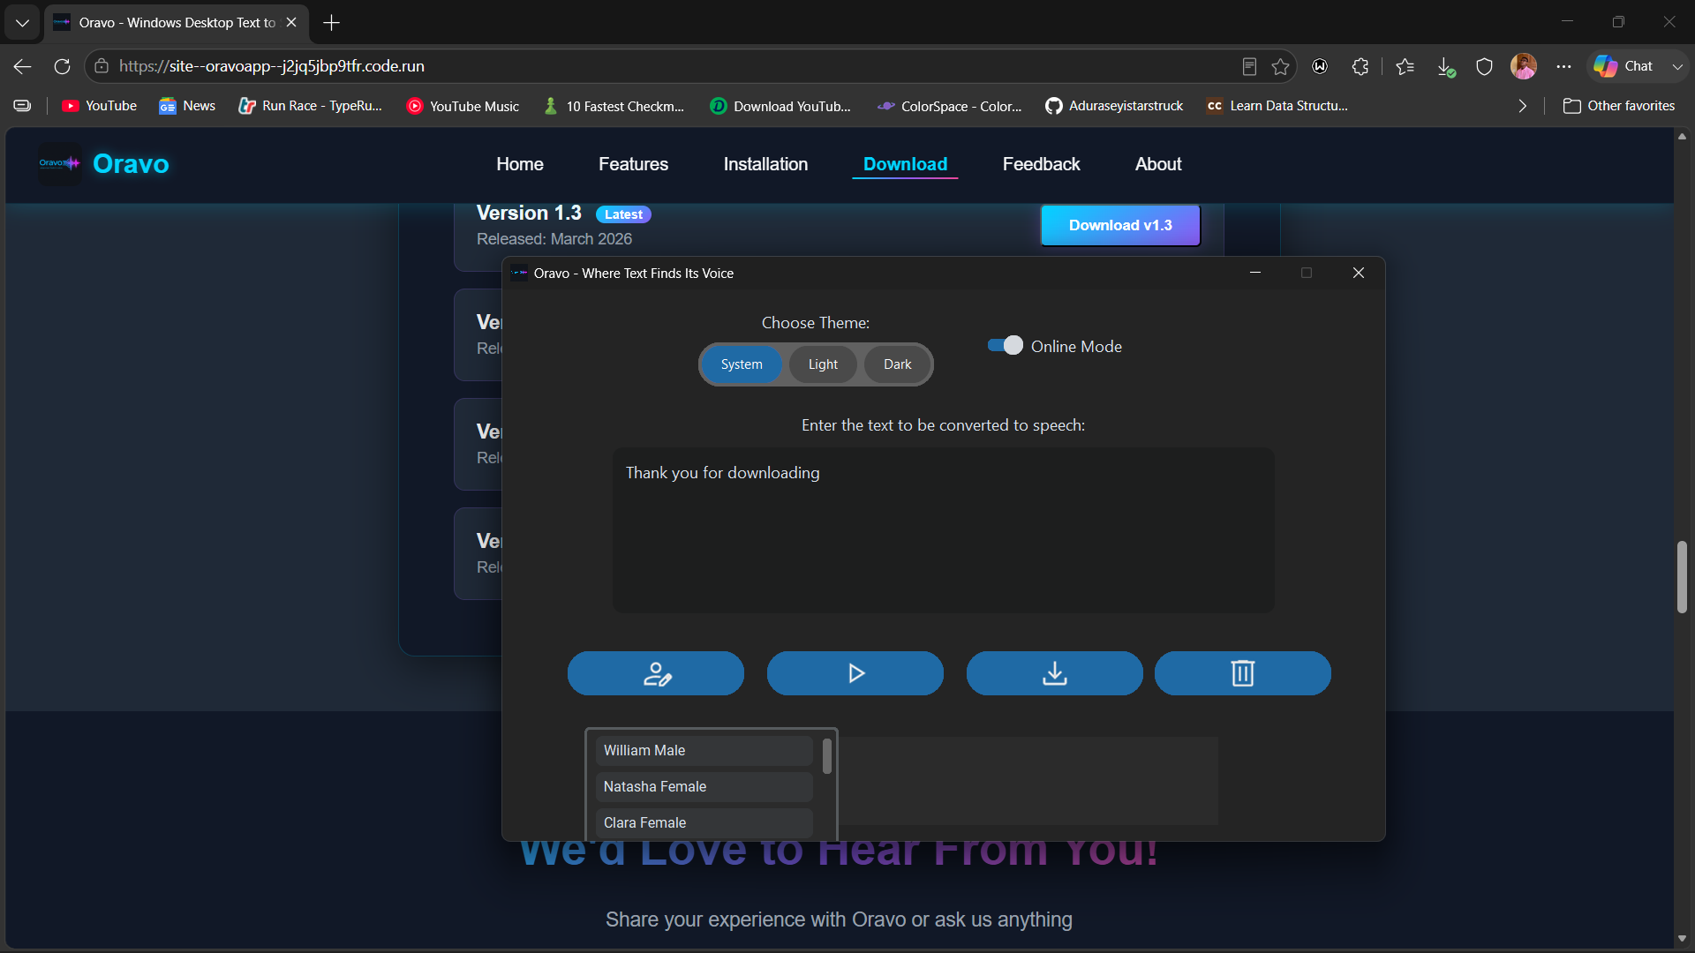Screen dimensions: 1695x953
Task: Minimize the Oravo app window
Action: [1254, 273]
